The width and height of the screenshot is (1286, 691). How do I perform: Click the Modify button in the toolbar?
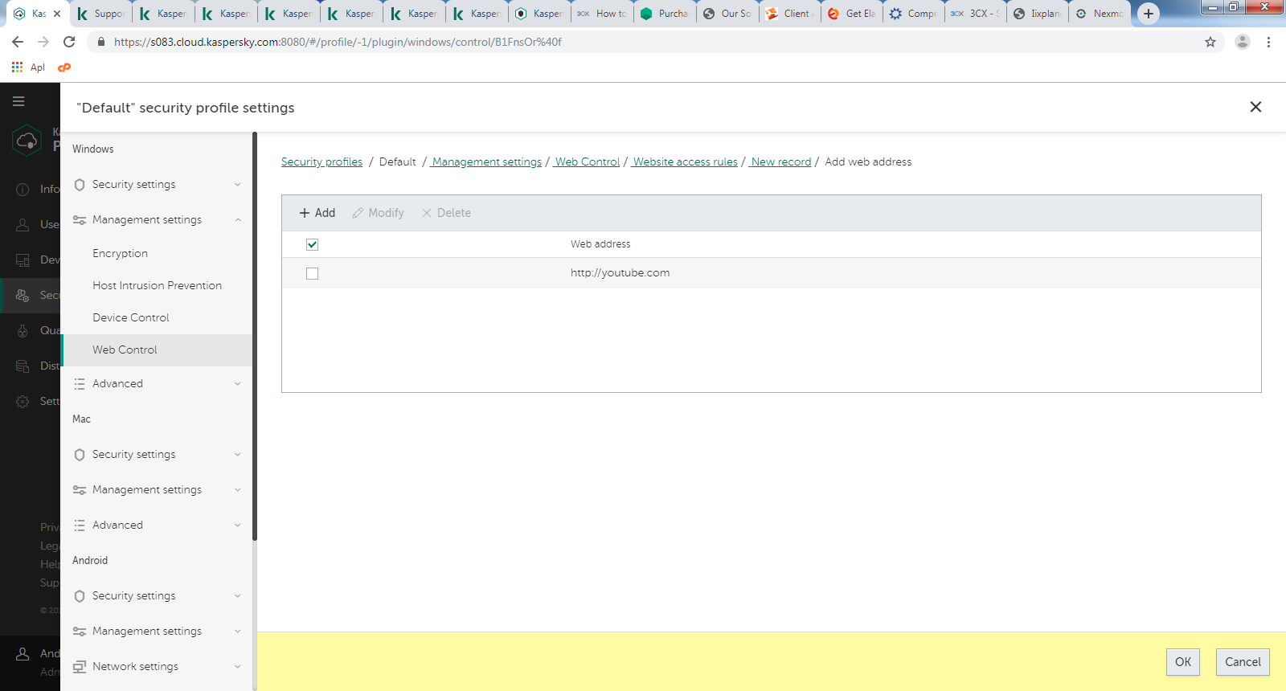[379, 213]
